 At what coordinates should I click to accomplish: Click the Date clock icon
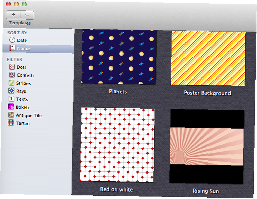pos(12,40)
